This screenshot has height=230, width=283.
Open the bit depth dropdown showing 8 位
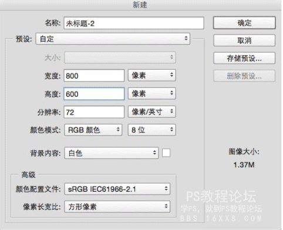coord(152,130)
